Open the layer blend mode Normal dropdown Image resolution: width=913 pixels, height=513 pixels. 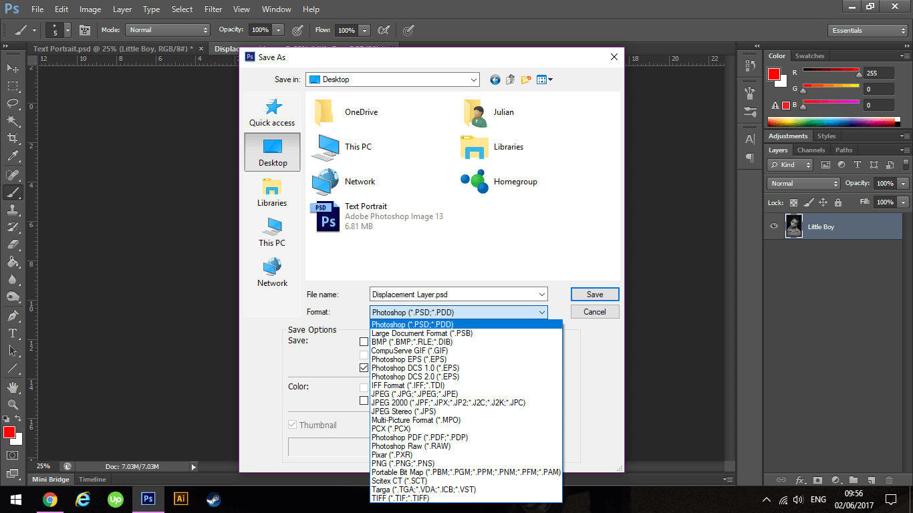[x=803, y=183]
